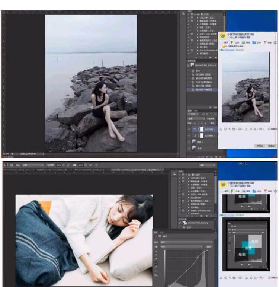Select the gray point eyedropper in Curves panel
The width and height of the screenshot is (279, 287).
[156, 255]
